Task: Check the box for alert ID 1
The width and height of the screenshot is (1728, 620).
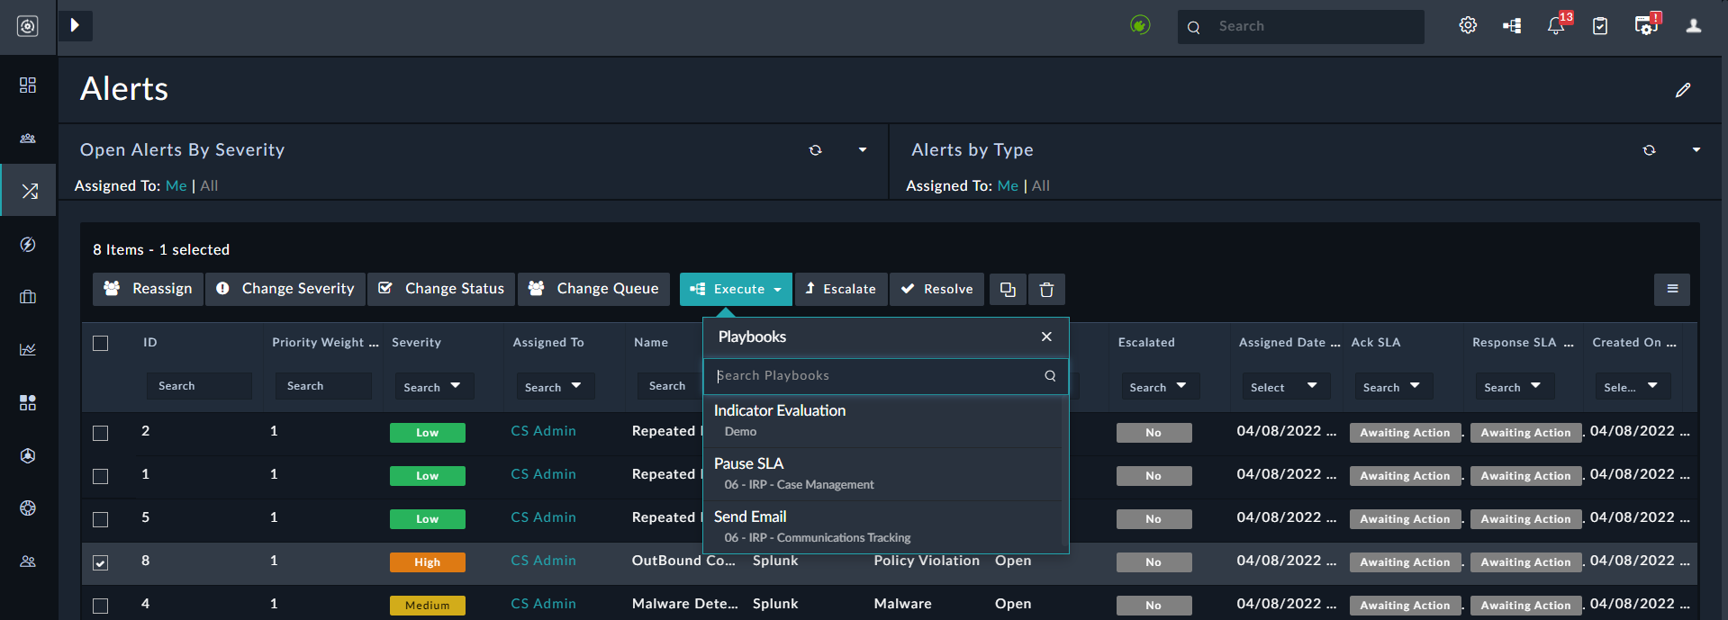Action: coord(101,476)
